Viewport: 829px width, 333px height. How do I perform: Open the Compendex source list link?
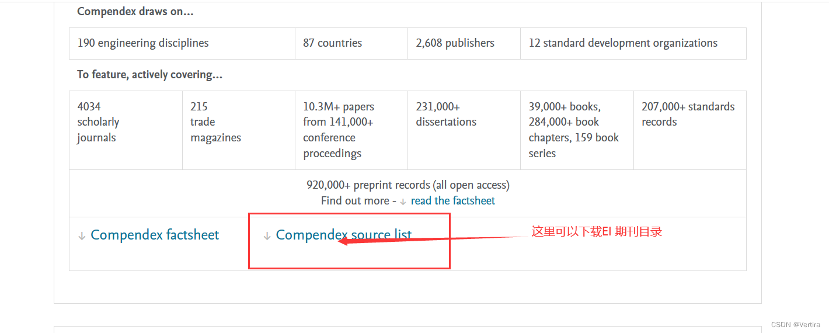coord(344,235)
